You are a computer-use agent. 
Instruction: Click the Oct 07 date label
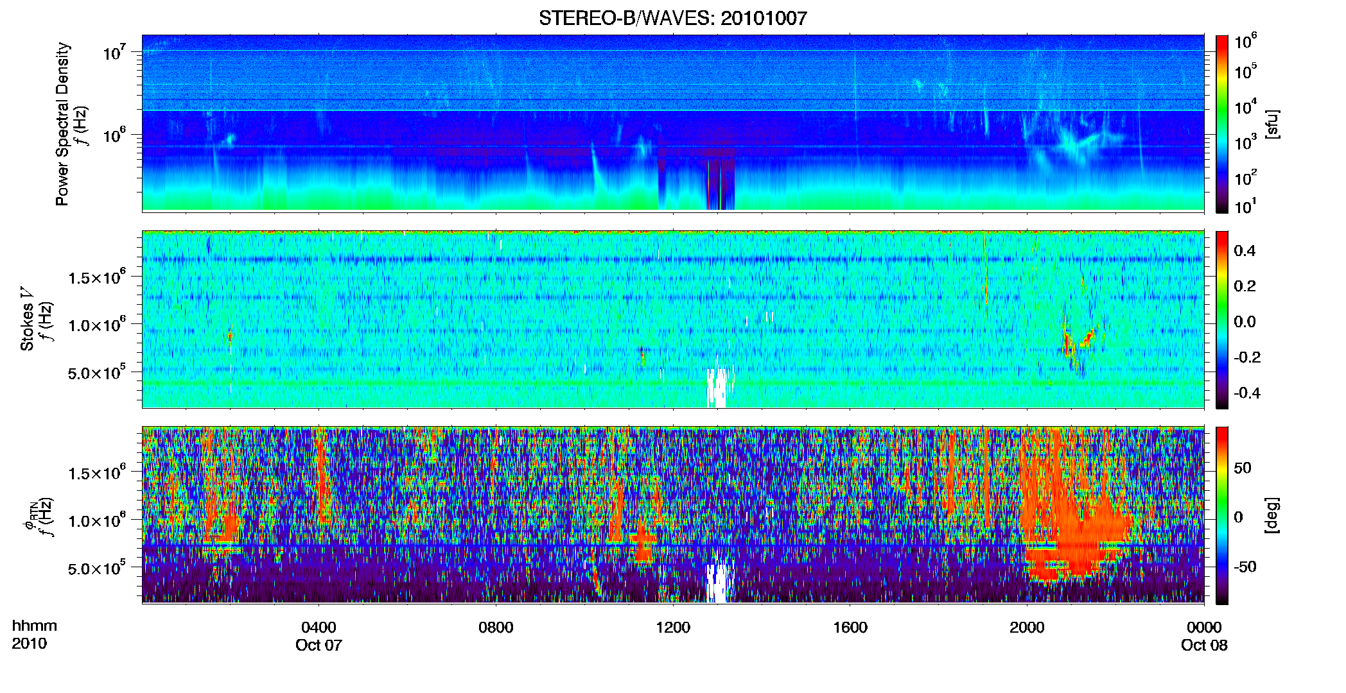point(319,645)
